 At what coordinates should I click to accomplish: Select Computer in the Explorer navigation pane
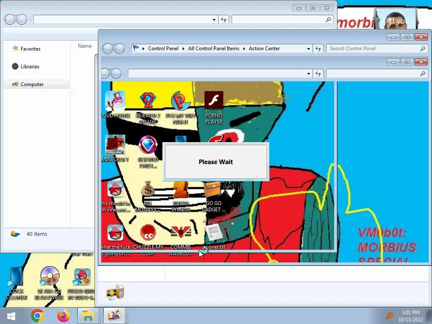click(36, 84)
